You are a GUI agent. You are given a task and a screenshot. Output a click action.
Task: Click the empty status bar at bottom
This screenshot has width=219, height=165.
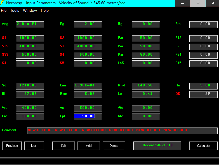110,162
